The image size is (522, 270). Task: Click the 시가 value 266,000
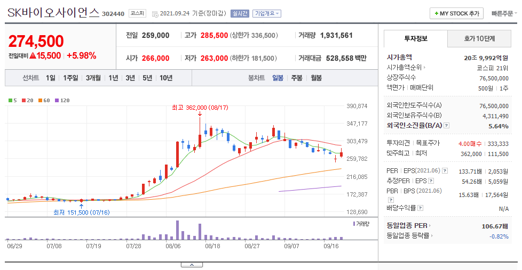155,58
